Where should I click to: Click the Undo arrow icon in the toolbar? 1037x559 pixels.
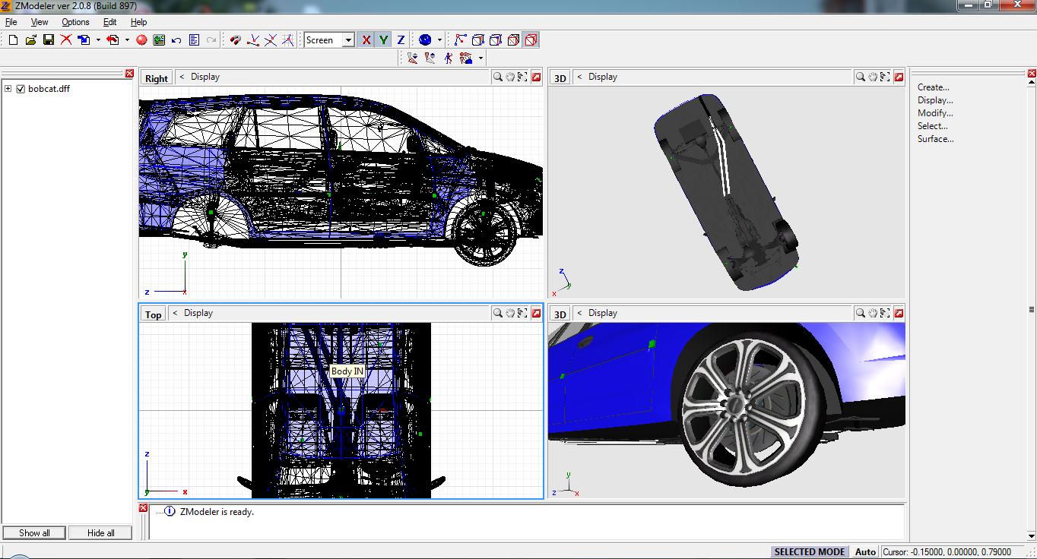point(176,40)
